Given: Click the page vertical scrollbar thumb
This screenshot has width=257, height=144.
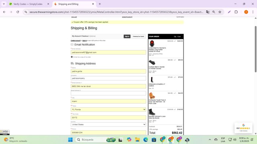Looking at the screenshot, I should pos(255,49).
